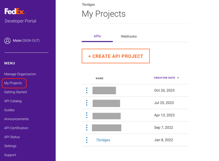Open three-dot menu for Sep 7, 2022 project
219x161 pixels.
(87, 128)
